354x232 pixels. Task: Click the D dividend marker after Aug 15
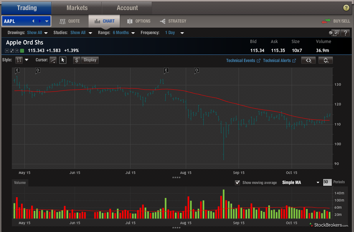(x=197, y=70)
